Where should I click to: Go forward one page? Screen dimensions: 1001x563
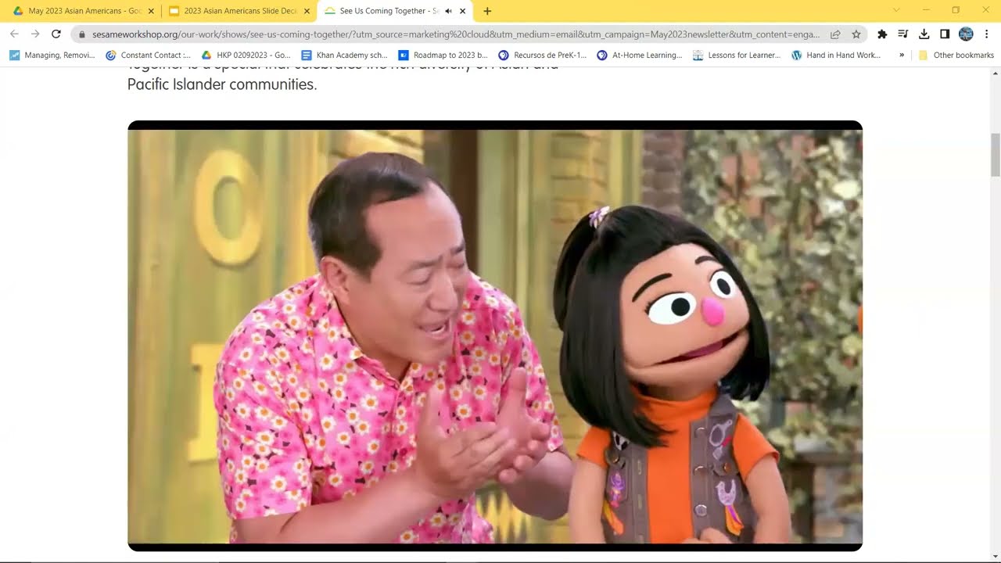coord(35,34)
